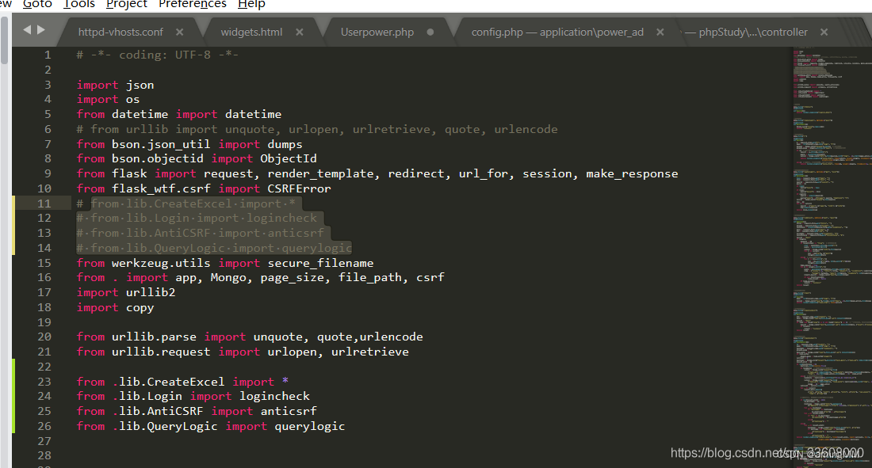Click 'urlencode' in urllib.parse import
The width and height of the screenshot is (872, 468).
pos(391,337)
